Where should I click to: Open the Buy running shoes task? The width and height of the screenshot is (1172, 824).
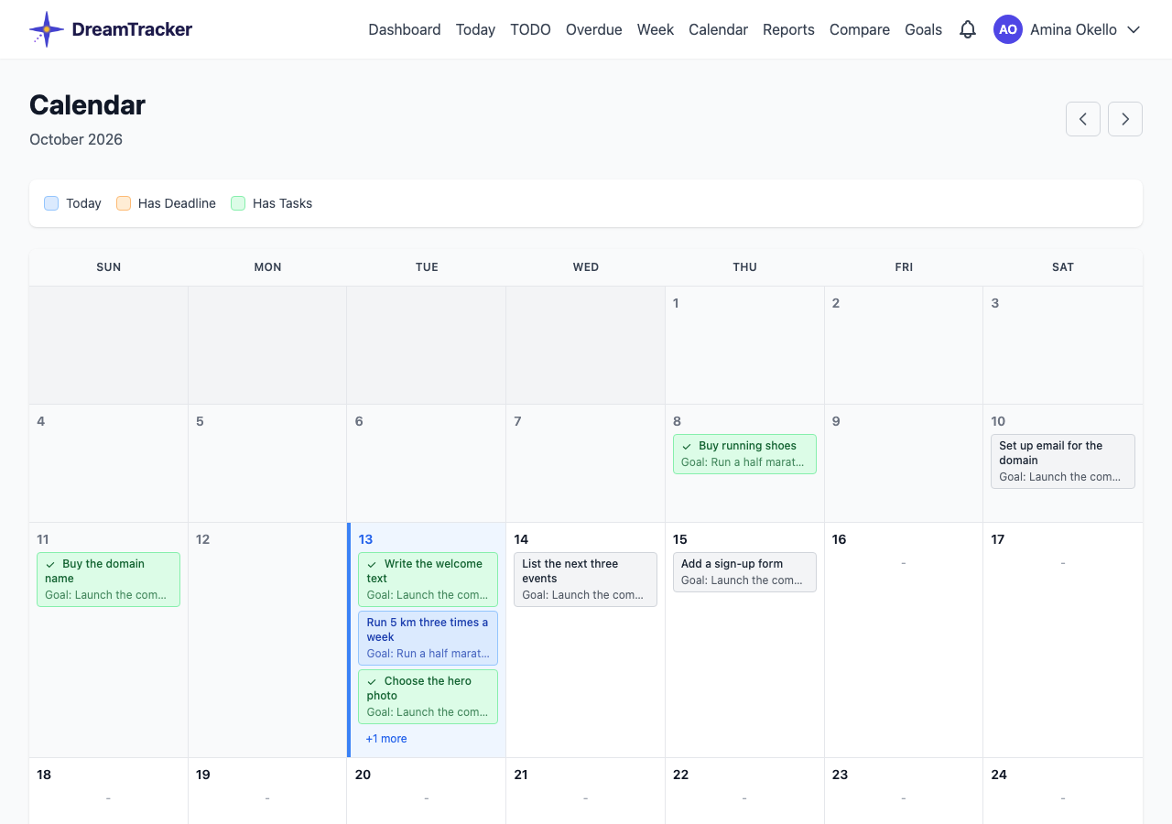(x=744, y=454)
